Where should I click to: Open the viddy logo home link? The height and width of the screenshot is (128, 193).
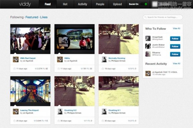[25, 4]
